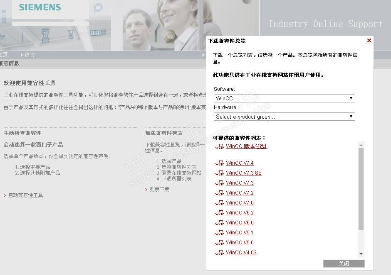Click the 欢迎使用兼容性工具 heading
The width and height of the screenshot is (391, 275).
(30, 83)
